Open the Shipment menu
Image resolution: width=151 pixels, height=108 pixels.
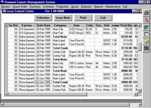coord(86,7)
